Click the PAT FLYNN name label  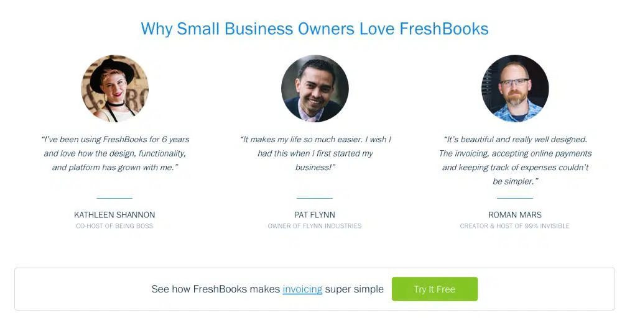click(315, 215)
